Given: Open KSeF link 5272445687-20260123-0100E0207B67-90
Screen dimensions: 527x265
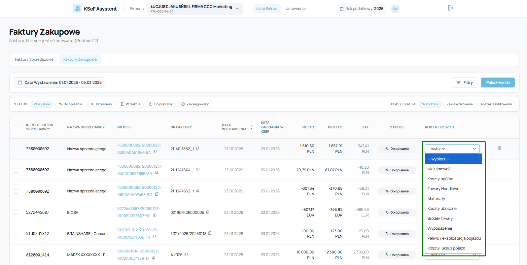Looking at the screenshot, I should pyautogui.click(x=138, y=212).
